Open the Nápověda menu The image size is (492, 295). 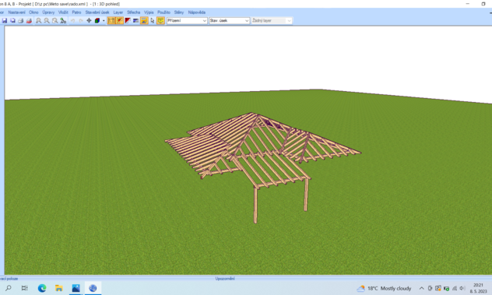(197, 12)
